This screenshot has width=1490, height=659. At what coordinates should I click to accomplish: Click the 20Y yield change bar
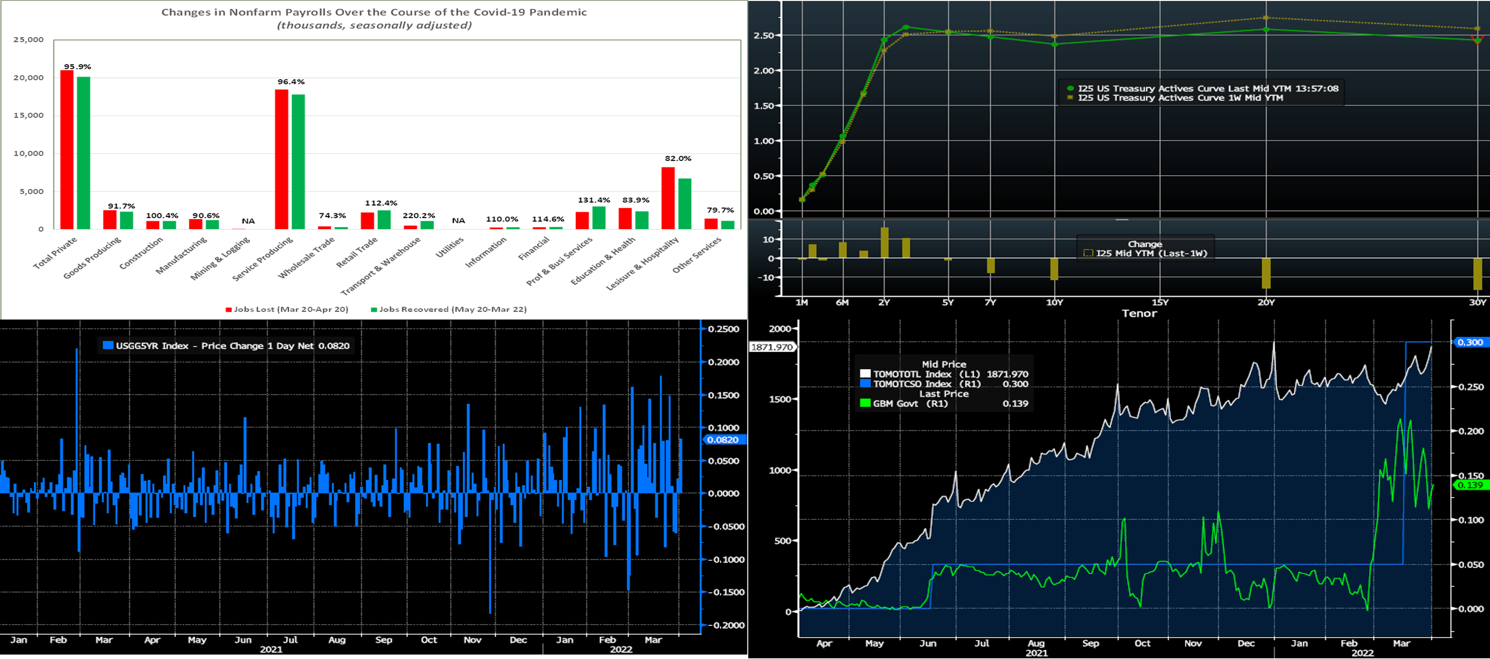click(1266, 273)
